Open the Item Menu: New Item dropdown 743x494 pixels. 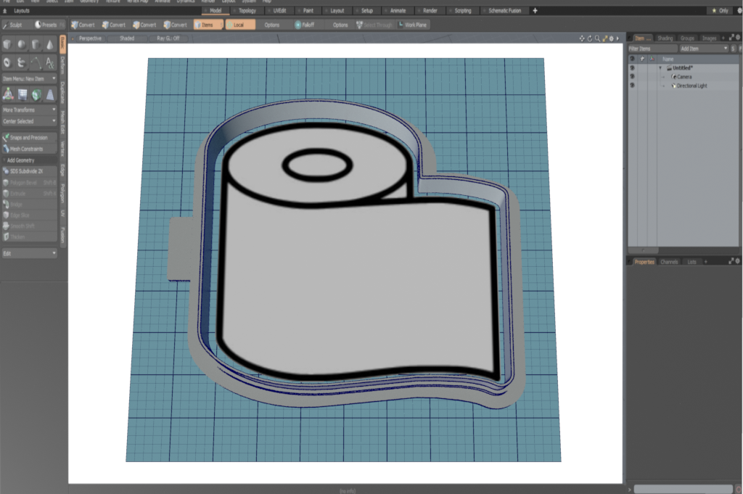pyautogui.click(x=29, y=78)
